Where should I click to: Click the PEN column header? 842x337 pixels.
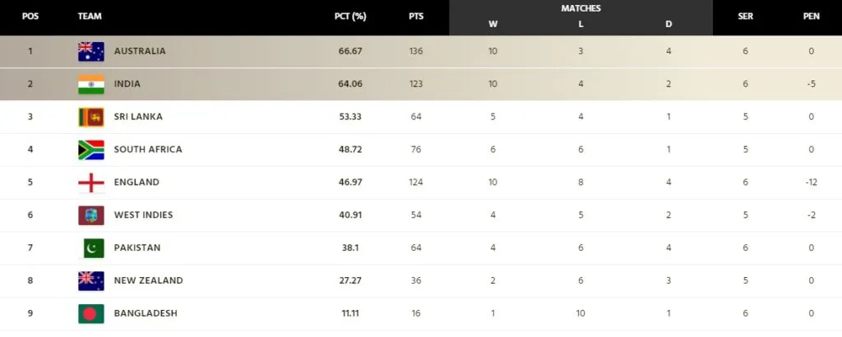point(812,16)
